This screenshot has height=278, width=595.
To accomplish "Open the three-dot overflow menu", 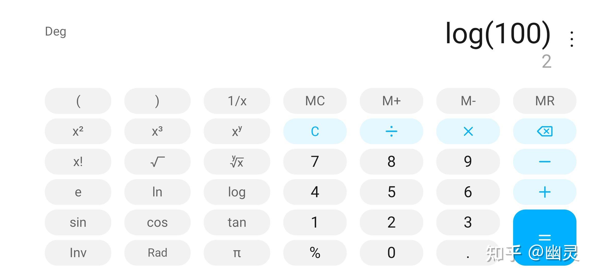I will [572, 39].
